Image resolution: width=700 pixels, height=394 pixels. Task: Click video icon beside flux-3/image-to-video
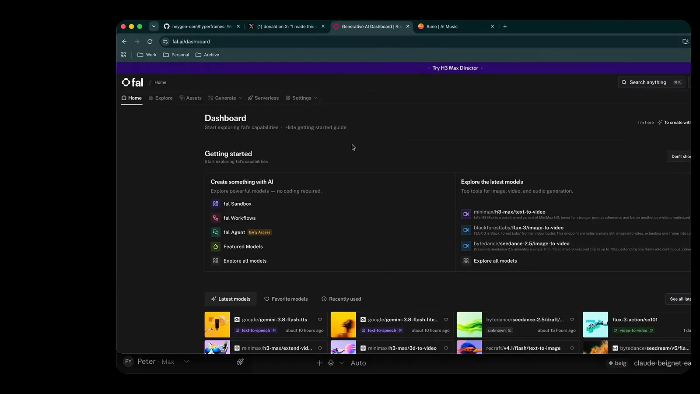[466, 230]
